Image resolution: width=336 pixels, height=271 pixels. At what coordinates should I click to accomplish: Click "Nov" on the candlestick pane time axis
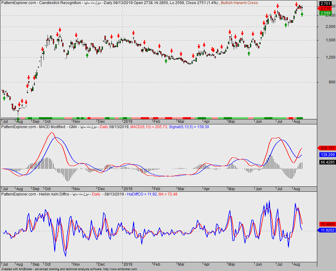click(x=77, y=122)
